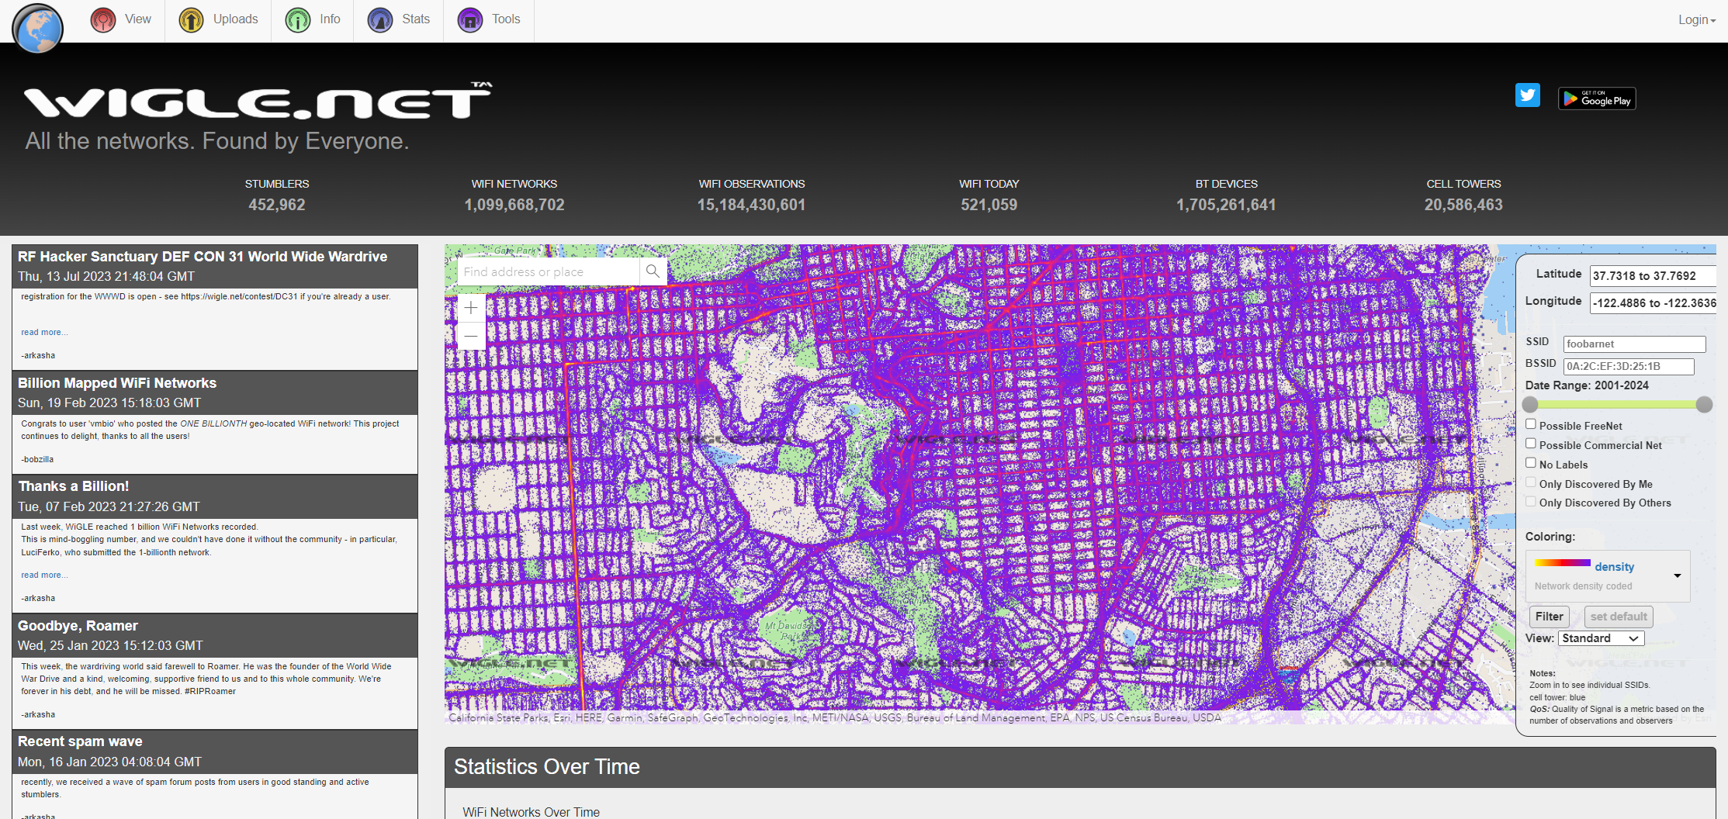Click the Filter button
The image size is (1728, 819).
point(1549,617)
